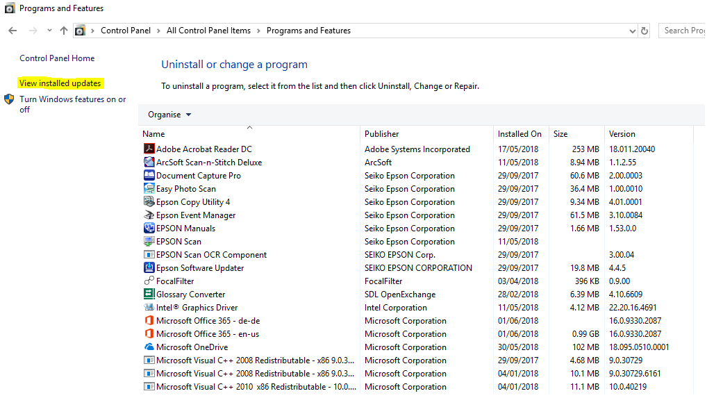
Task: Go to Control Panel Home
Action: tap(57, 58)
